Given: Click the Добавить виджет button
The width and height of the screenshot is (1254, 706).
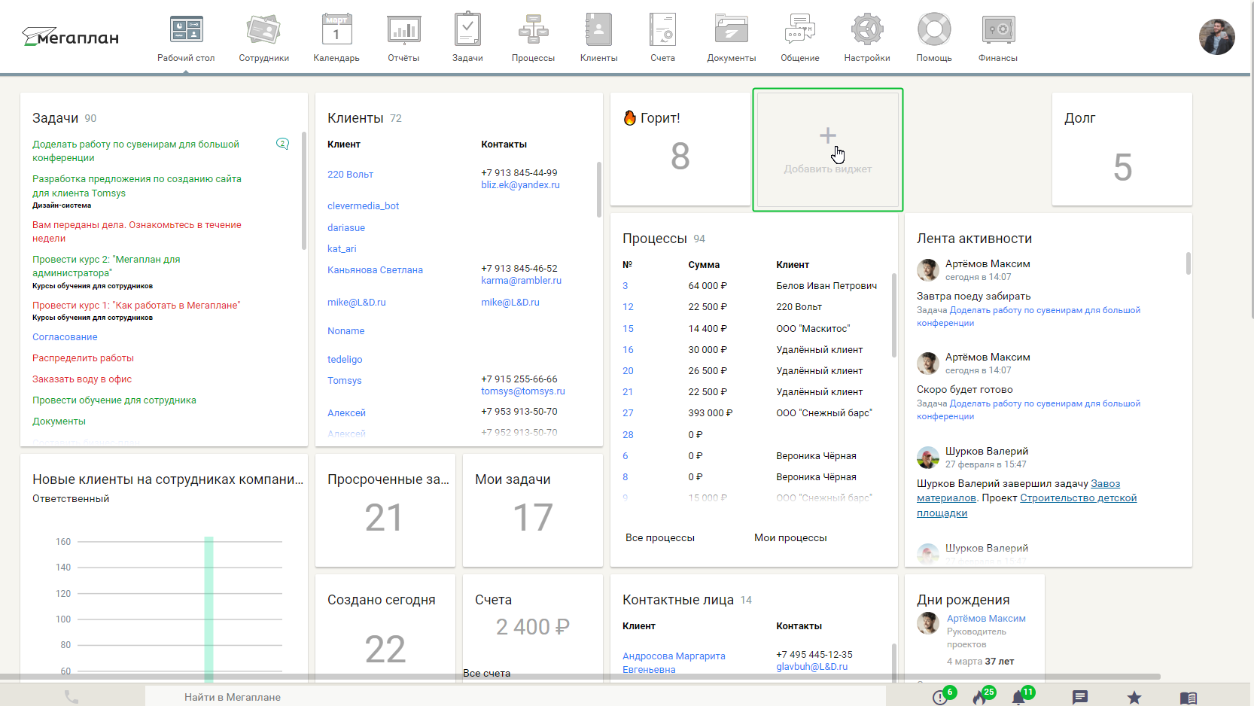Looking at the screenshot, I should tap(827, 150).
